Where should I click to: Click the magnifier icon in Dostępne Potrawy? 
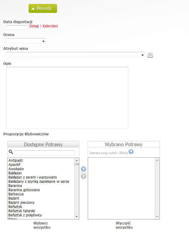point(11,152)
